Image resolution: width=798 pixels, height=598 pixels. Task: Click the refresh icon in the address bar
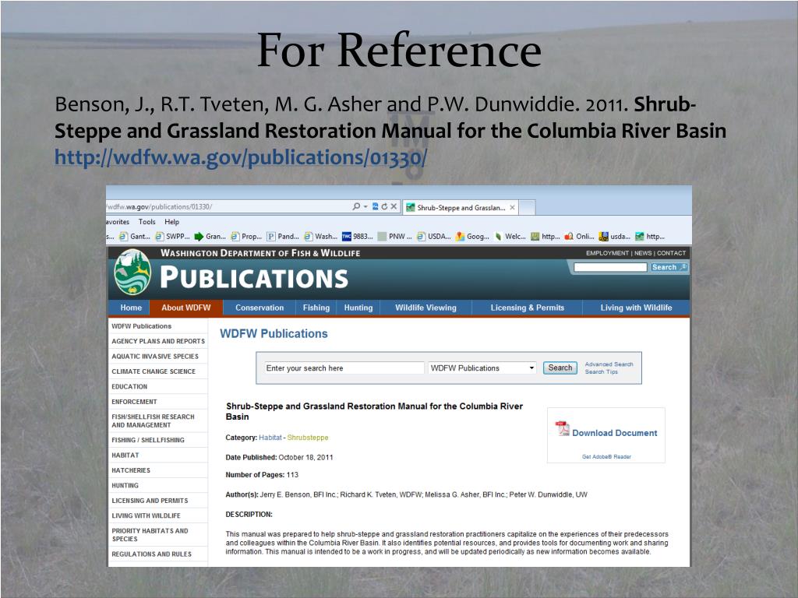pyautogui.click(x=384, y=206)
